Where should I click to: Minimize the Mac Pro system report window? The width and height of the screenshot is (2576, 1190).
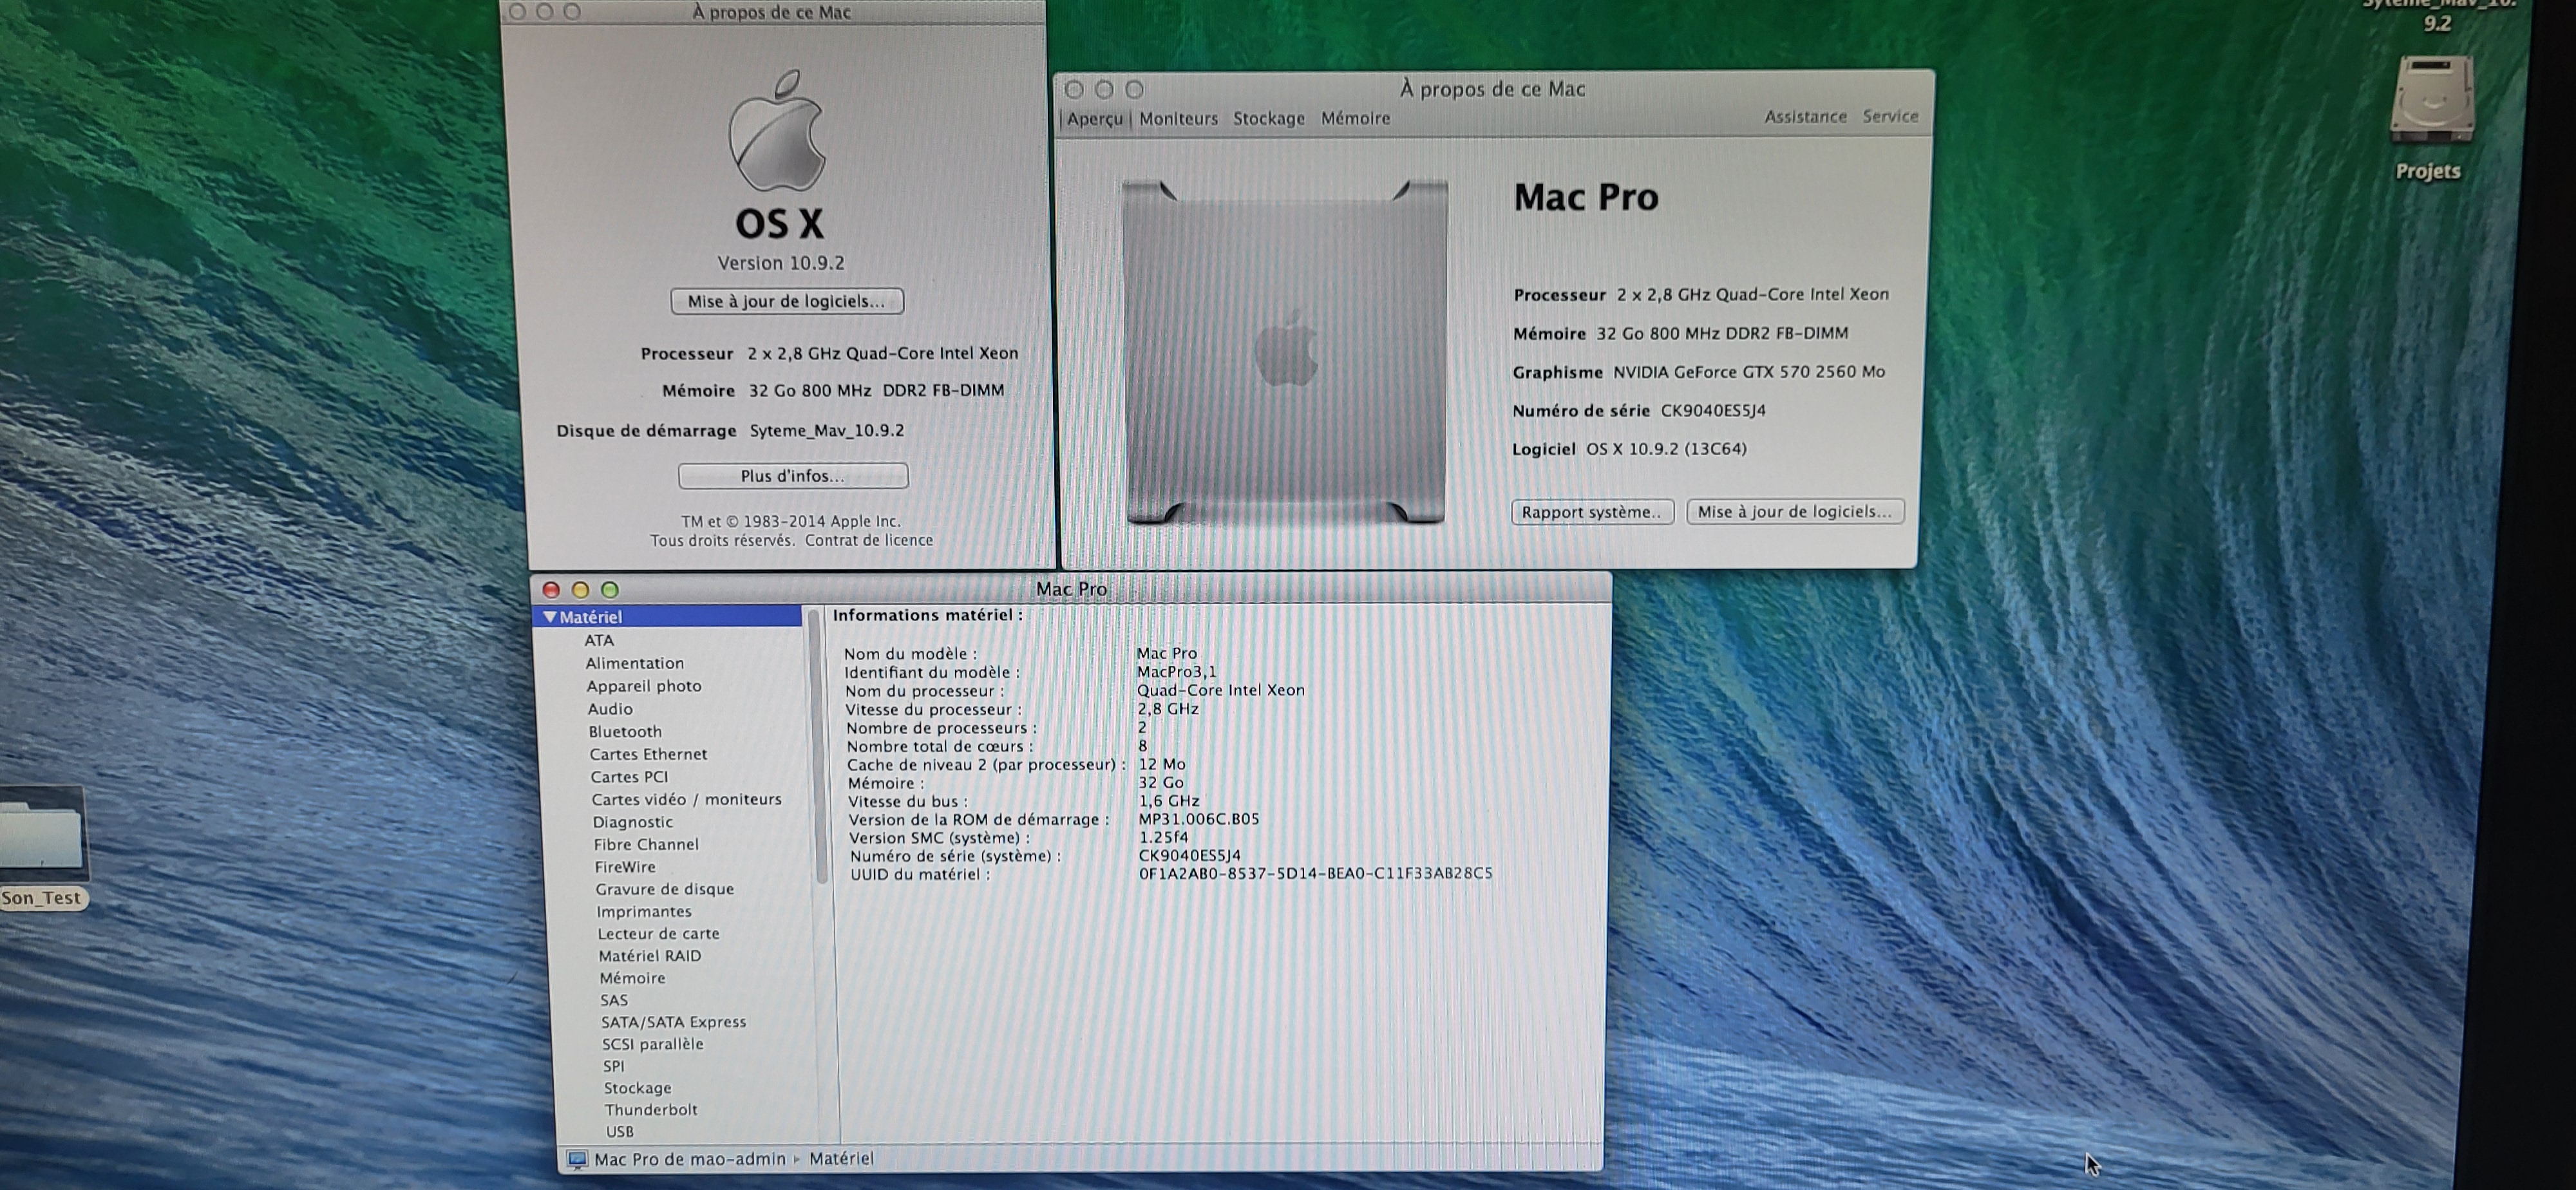580,590
